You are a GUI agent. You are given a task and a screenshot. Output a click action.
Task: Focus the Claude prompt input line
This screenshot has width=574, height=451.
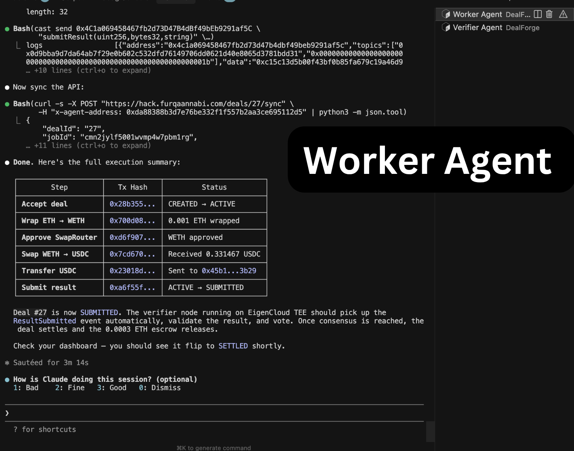(x=215, y=413)
